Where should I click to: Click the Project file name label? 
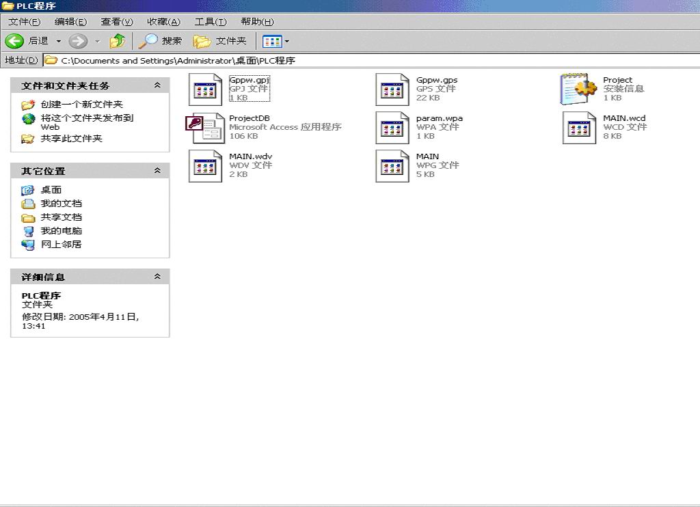[x=618, y=80]
